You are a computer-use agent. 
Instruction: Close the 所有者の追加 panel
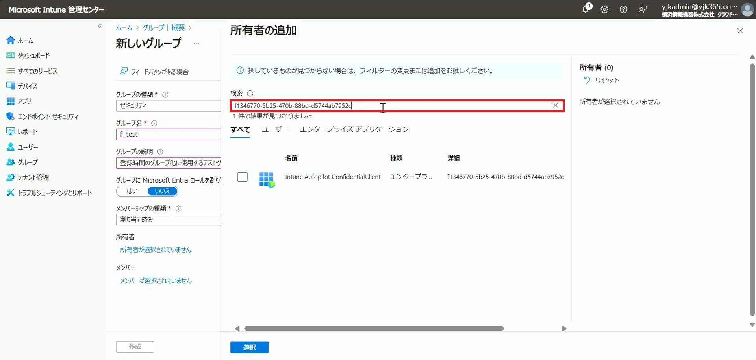[x=740, y=31]
